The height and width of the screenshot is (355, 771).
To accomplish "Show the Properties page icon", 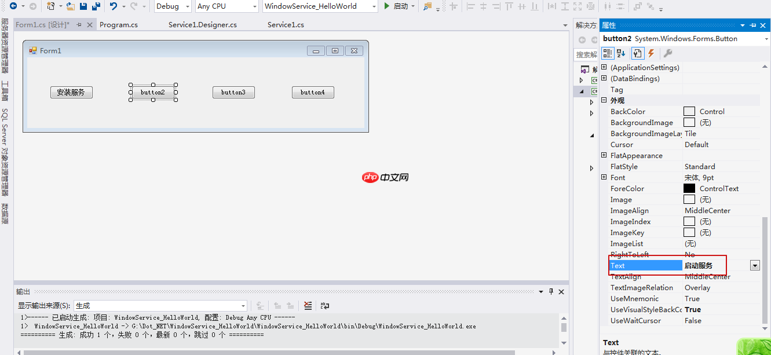I will [637, 53].
